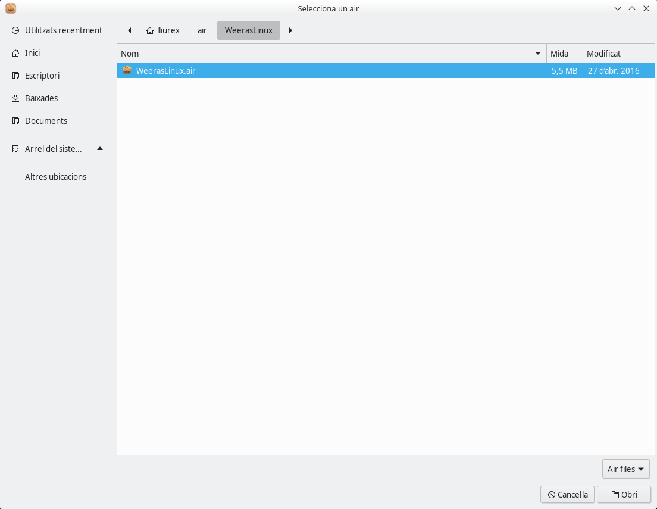Click the Documents folder icon
The height and width of the screenshot is (509, 657).
point(15,121)
